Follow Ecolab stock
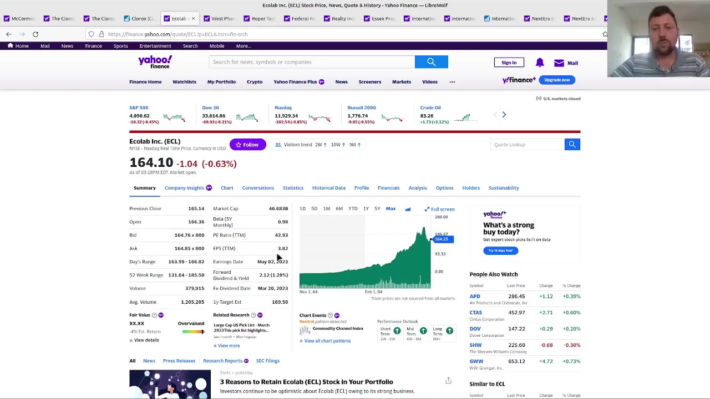The height and width of the screenshot is (399, 710). tap(247, 145)
